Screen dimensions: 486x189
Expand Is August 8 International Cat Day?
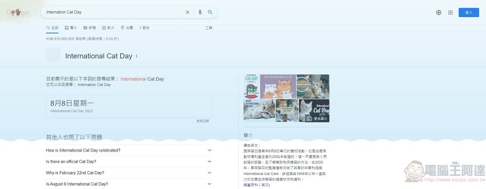pyautogui.click(x=129, y=184)
